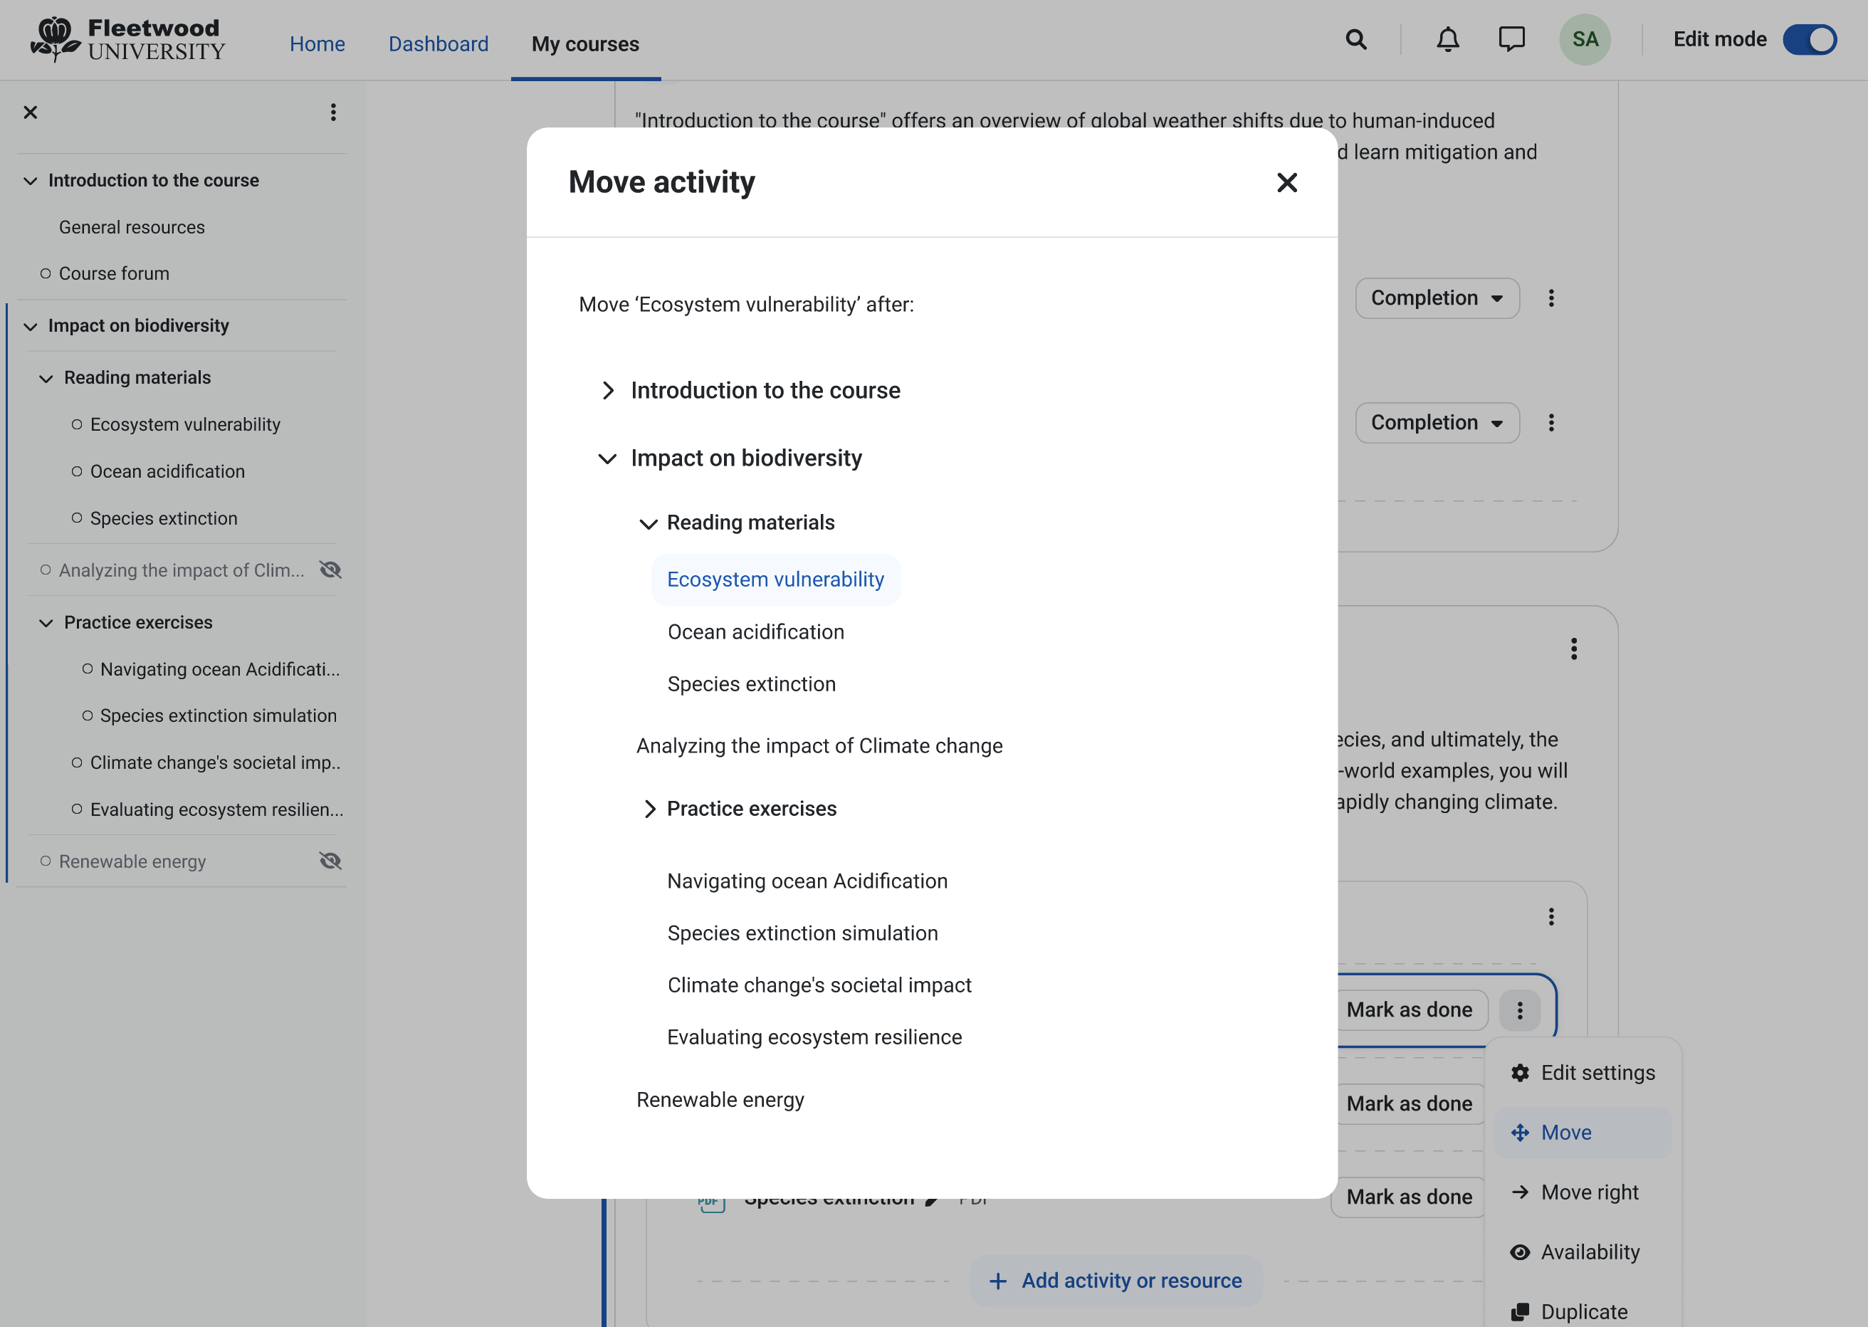Viewport: 1868px width, 1327px height.
Task: Expand Introduction to the course in dialog
Action: [x=607, y=391]
